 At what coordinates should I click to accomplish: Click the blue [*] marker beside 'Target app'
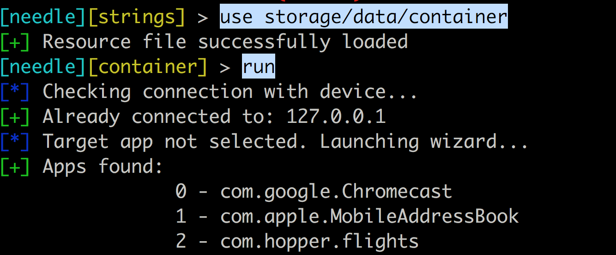coord(15,142)
